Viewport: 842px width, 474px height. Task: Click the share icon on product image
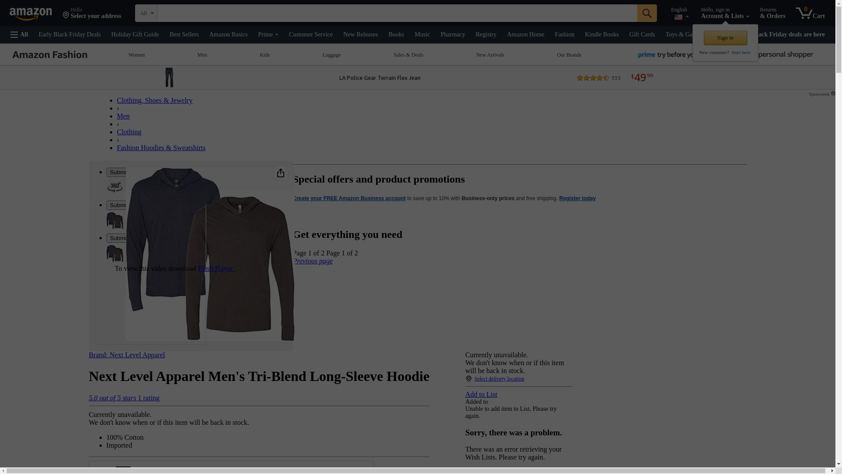coord(281,173)
